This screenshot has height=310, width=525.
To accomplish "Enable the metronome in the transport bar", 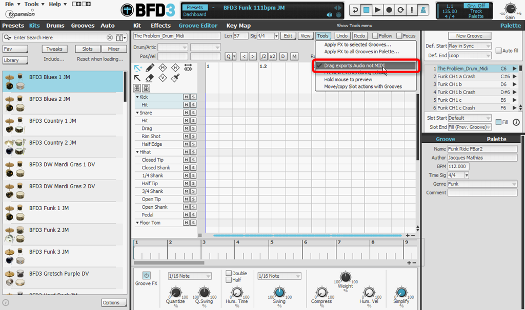I will click(424, 9).
